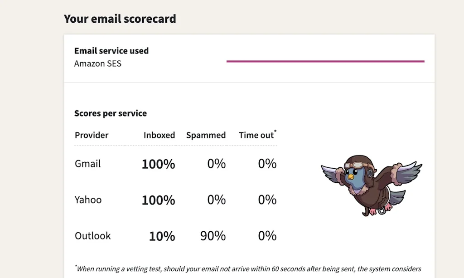
Task: Click the 'Provider' column header
Action: (92, 135)
